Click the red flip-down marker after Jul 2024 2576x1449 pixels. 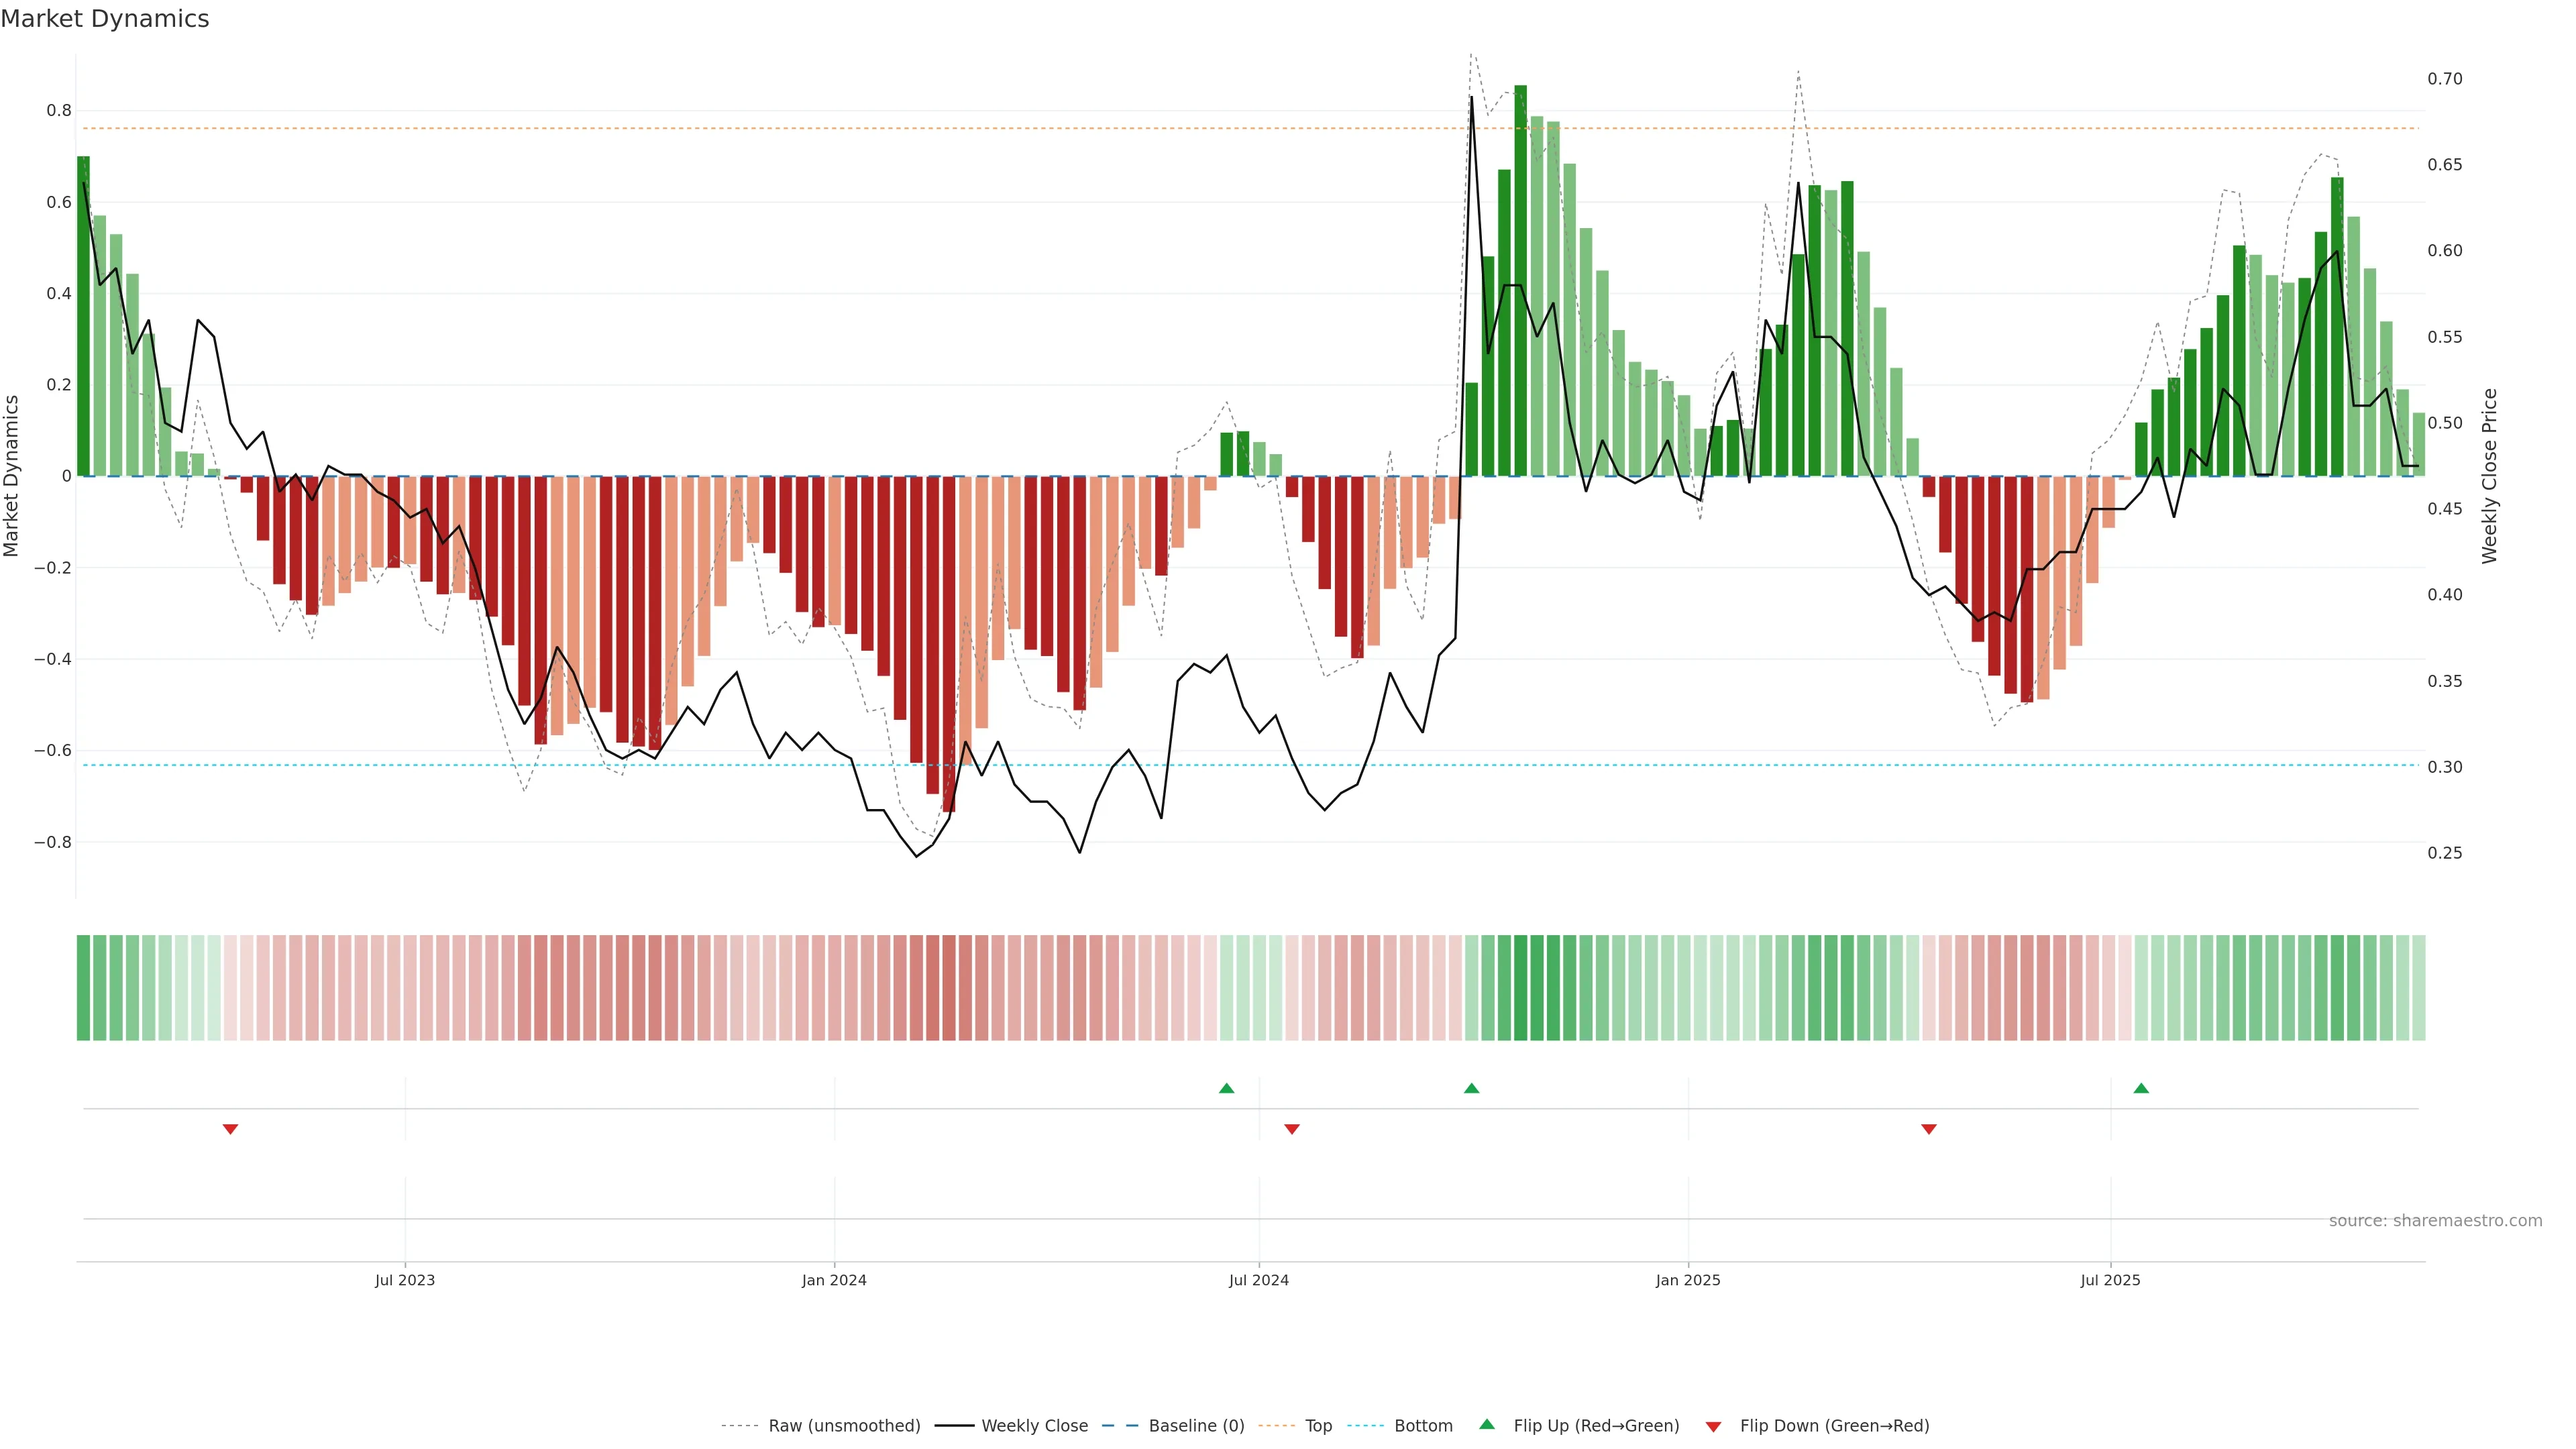pyautogui.click(x=1291, y=1129)
